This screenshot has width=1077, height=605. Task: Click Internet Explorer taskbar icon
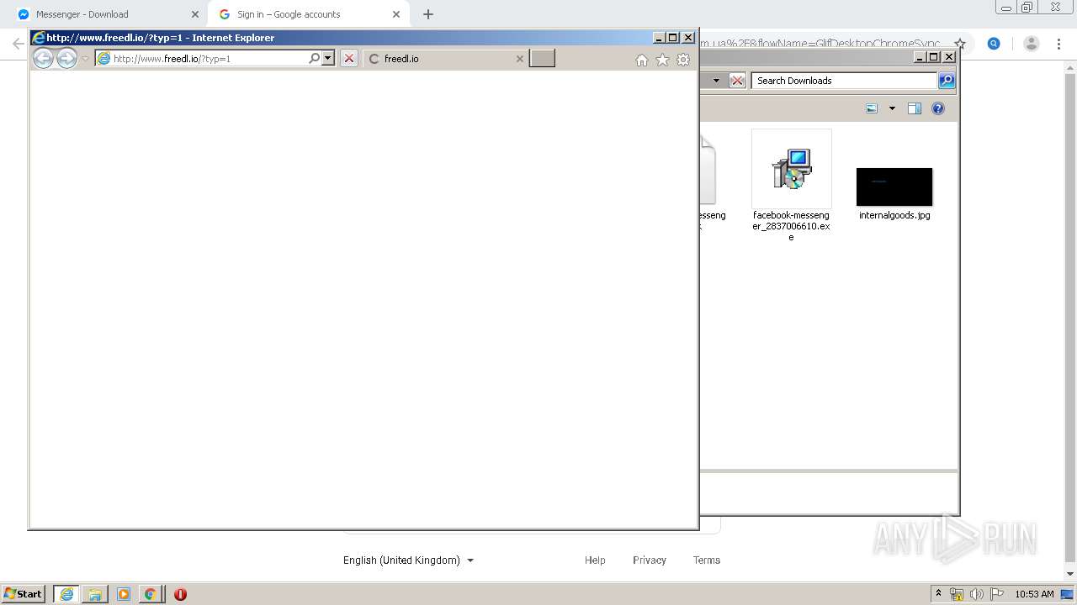pyautogui.click(x=66, y=594)
